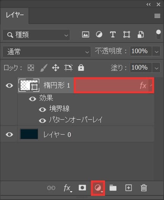This screenshot has width=164, height=200.
Task: Add a layer mask button
Action: [82, 188]
